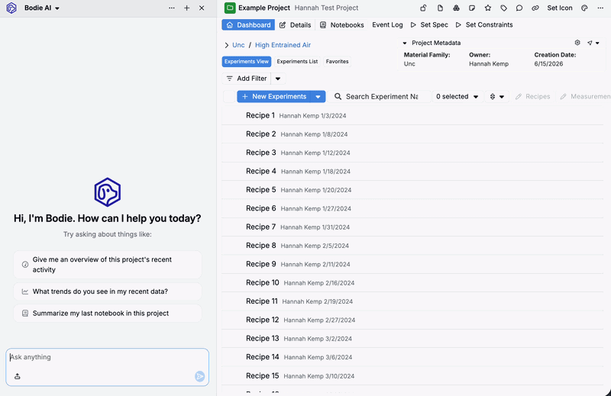Send message with the blue arrow button
Screen dimensions: 611x396
click(x=199, y=376)
